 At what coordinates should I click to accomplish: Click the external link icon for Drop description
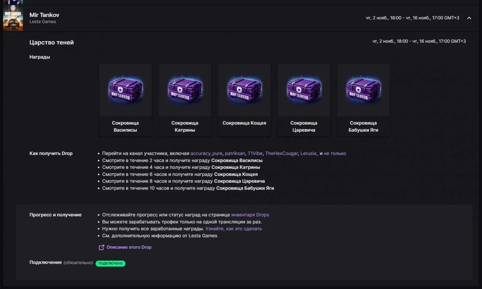pyautogui.click(x=101, y=247)
